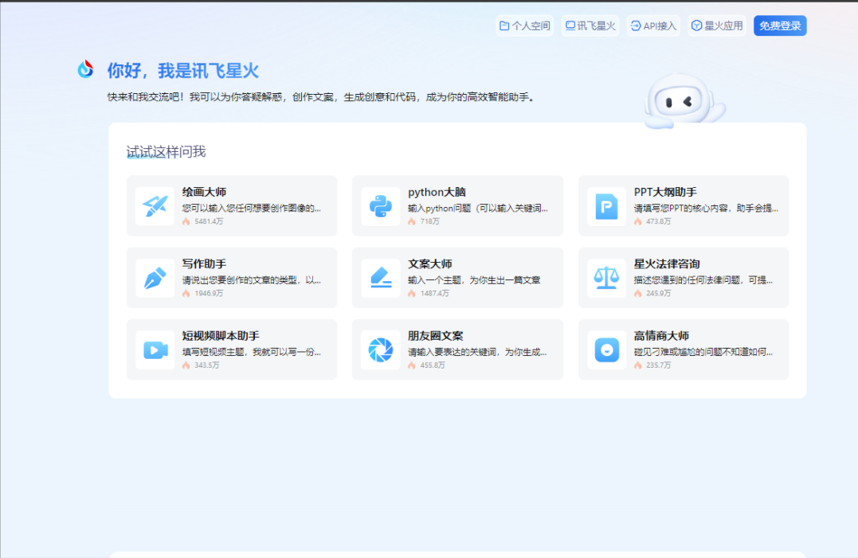
Task: Open 个人空间 in the top navigation
Action: coord(524,25)
